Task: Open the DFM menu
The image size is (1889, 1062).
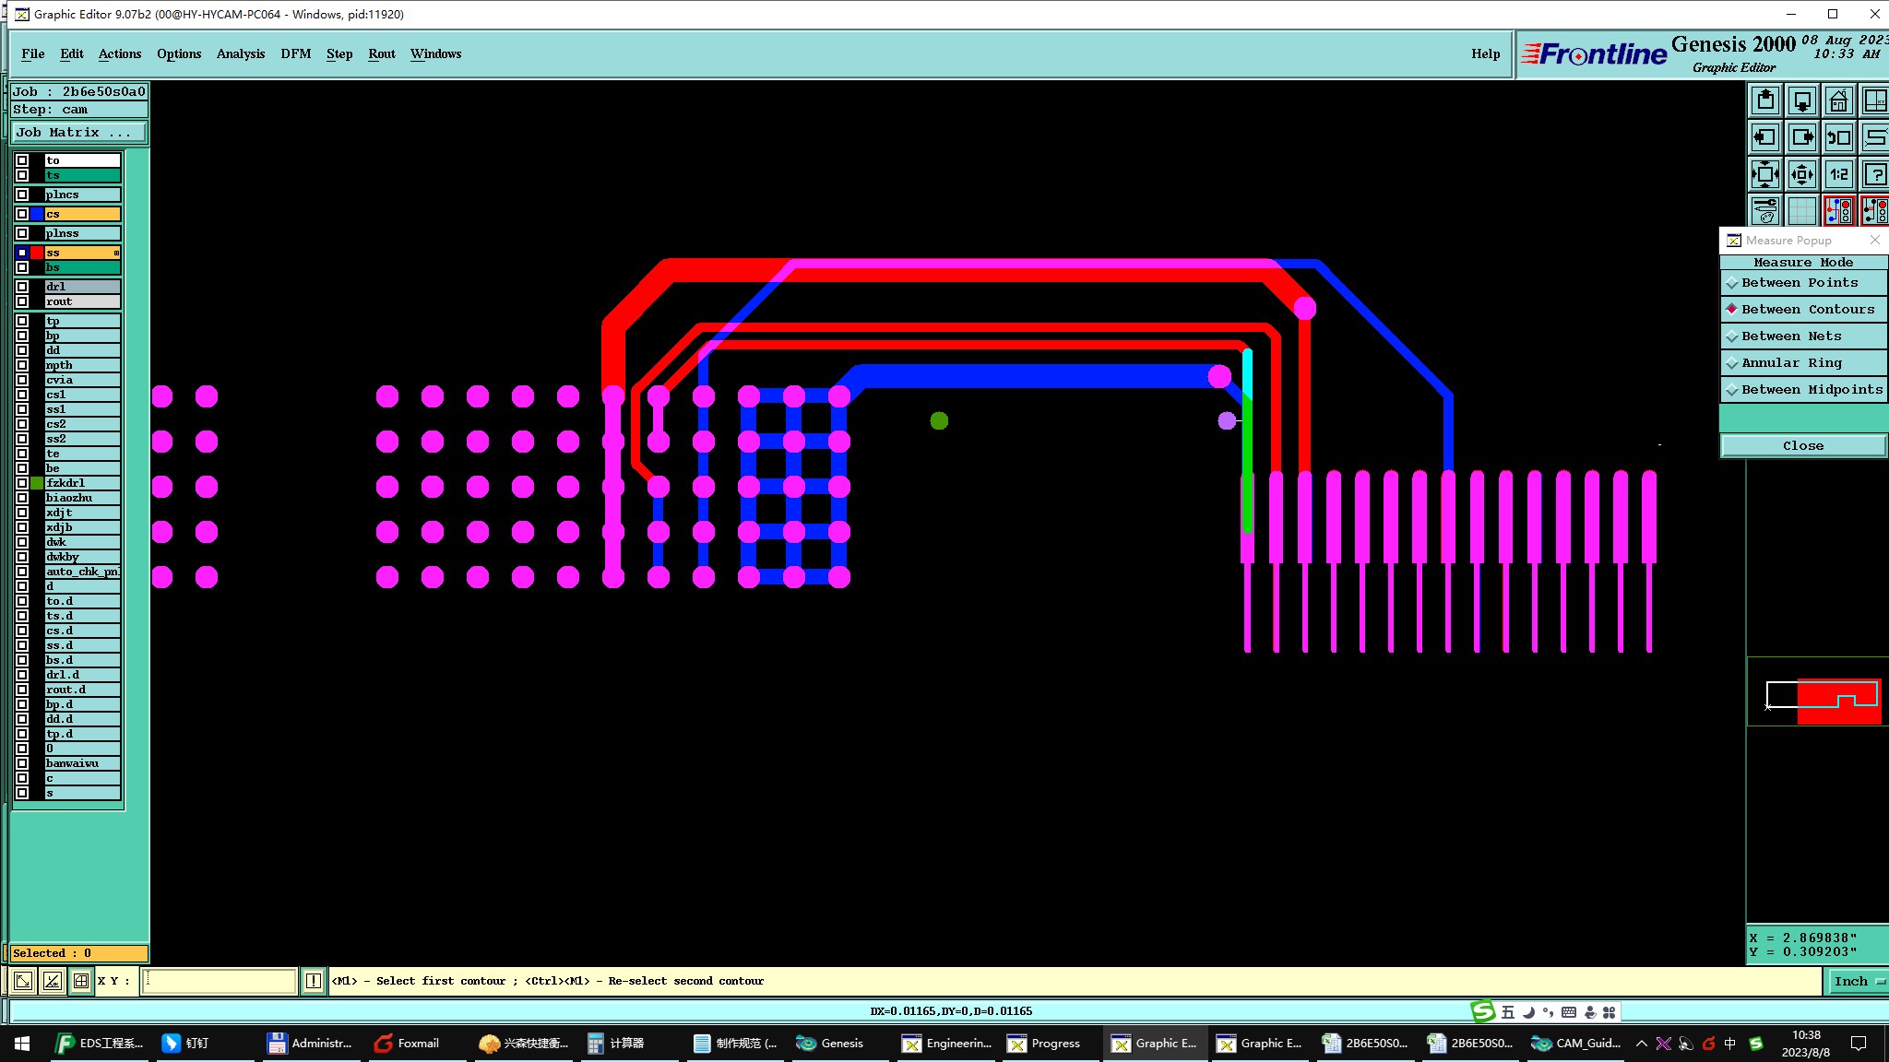Action: pyautogui.click(x=295, y=53)
